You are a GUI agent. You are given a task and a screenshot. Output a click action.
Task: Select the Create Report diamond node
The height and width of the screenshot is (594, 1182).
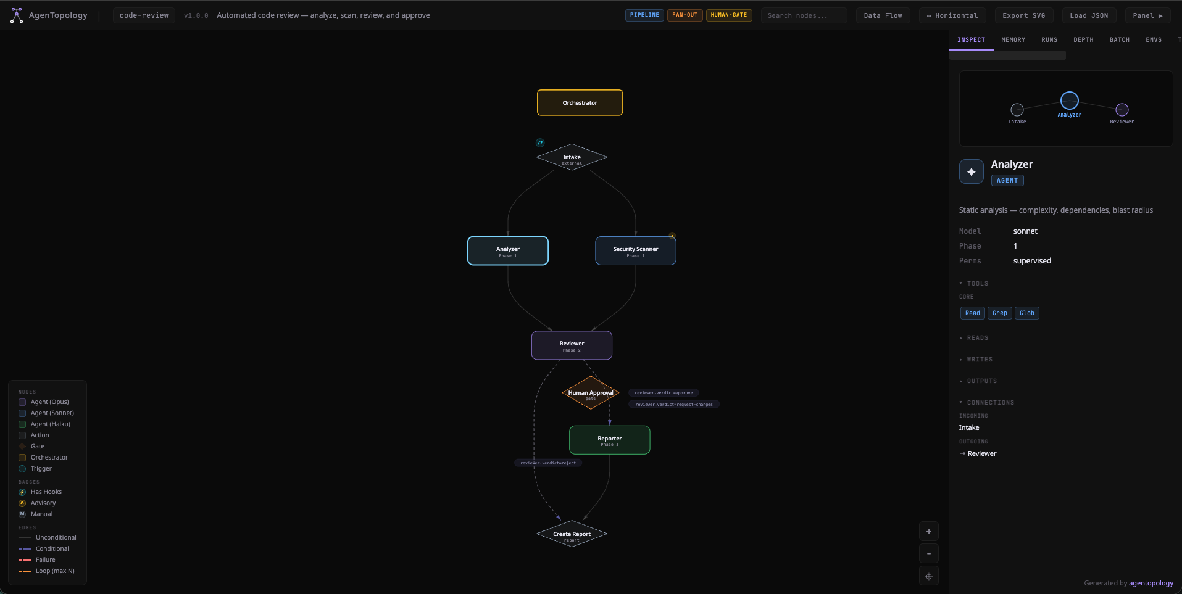point(572,534)
